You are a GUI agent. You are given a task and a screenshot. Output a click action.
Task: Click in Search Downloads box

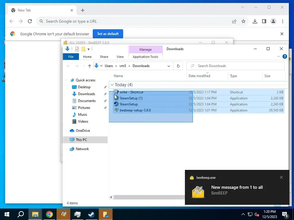[235, 66]
